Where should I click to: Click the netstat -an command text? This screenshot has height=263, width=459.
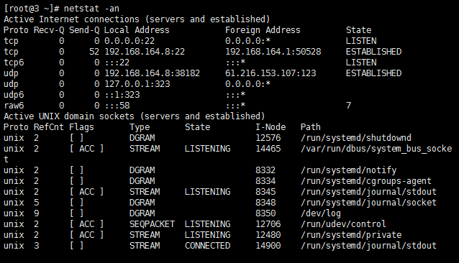[91, 9]
